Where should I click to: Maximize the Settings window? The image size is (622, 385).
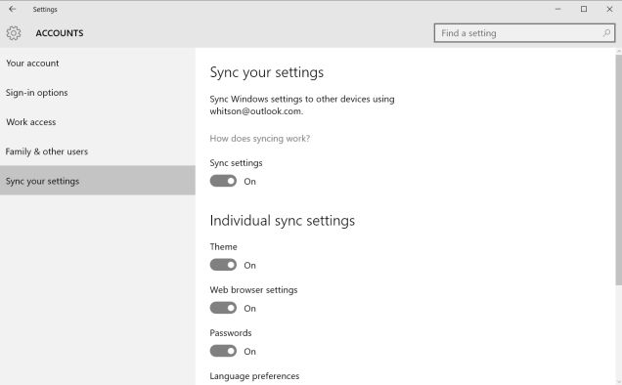584,9
